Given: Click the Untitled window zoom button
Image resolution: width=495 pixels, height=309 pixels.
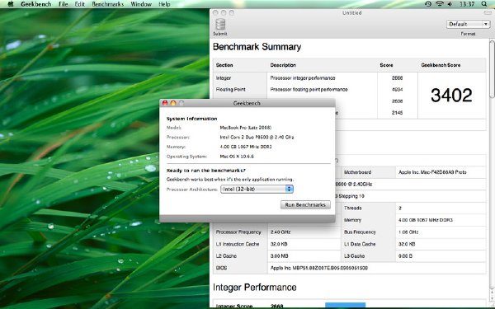Looking at the screenshot, I should click(x=232, y=12).
